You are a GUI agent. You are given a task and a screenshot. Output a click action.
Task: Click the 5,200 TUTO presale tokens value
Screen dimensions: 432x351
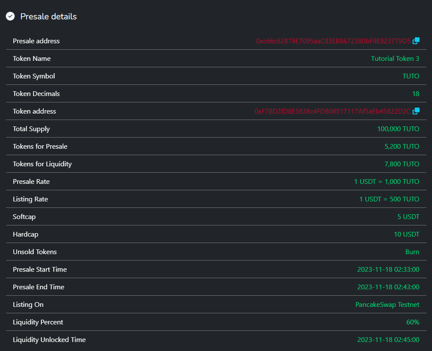pos(402,147)
